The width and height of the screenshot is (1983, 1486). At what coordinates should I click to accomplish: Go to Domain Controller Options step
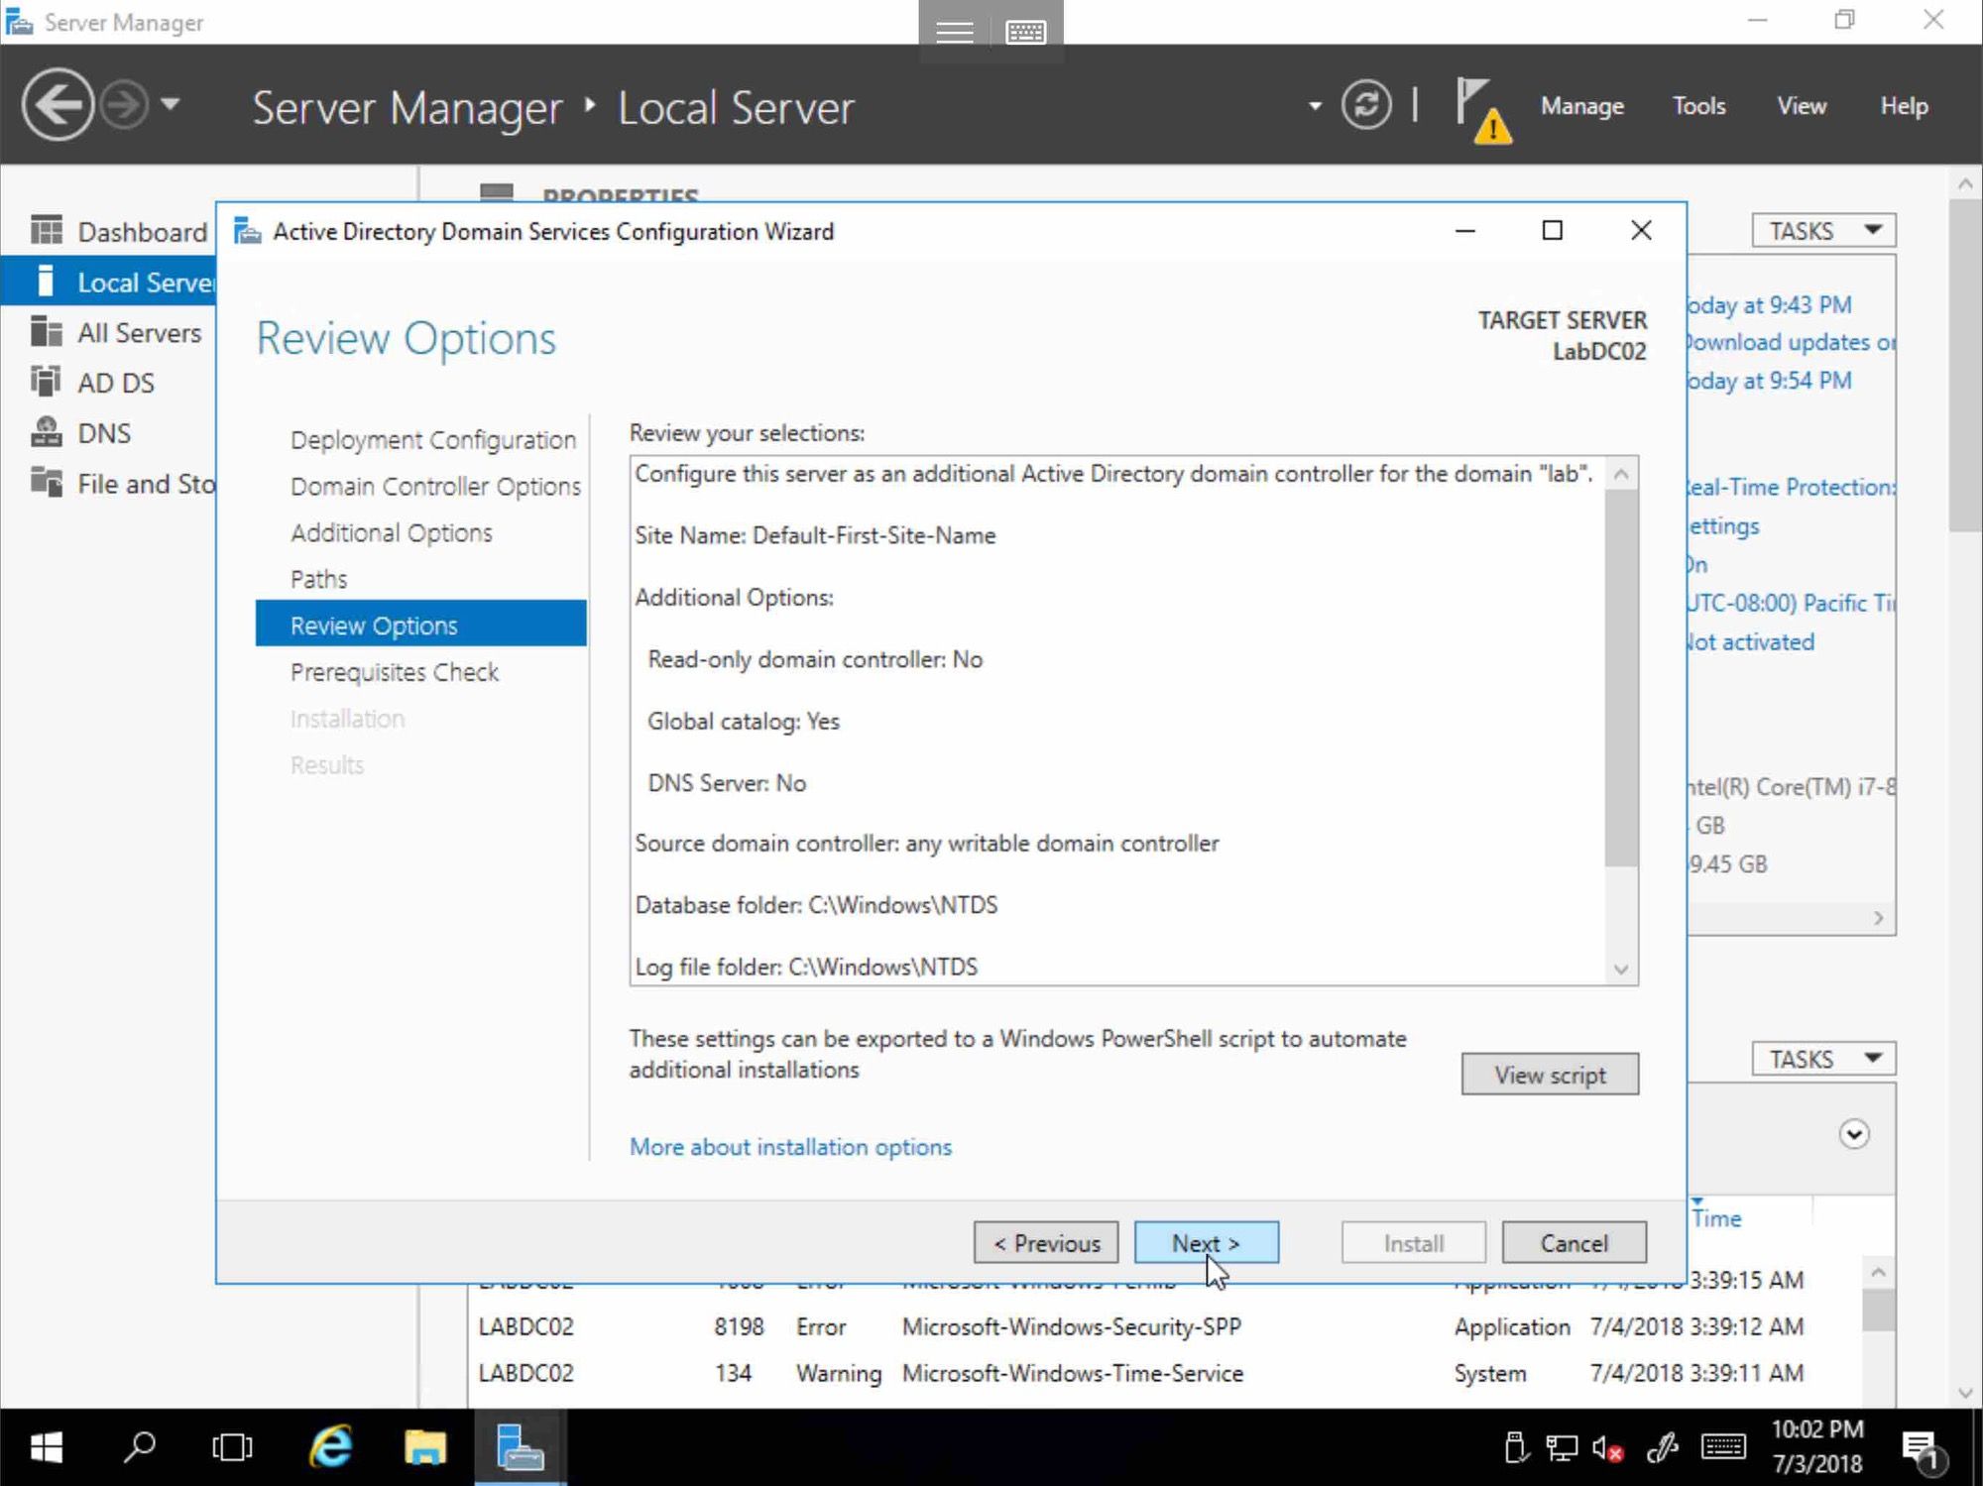(x=435, y=487)
